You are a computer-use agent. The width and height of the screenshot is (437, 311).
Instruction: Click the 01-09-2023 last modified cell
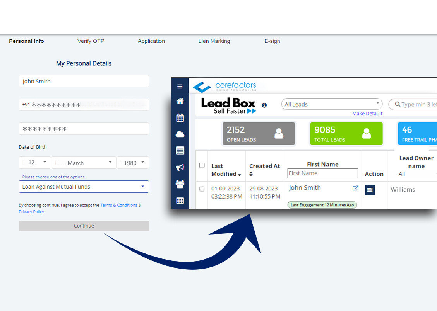pos(227,192)
